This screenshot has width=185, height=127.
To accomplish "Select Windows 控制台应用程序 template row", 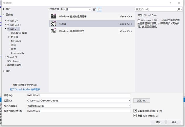I will point(92,16).
